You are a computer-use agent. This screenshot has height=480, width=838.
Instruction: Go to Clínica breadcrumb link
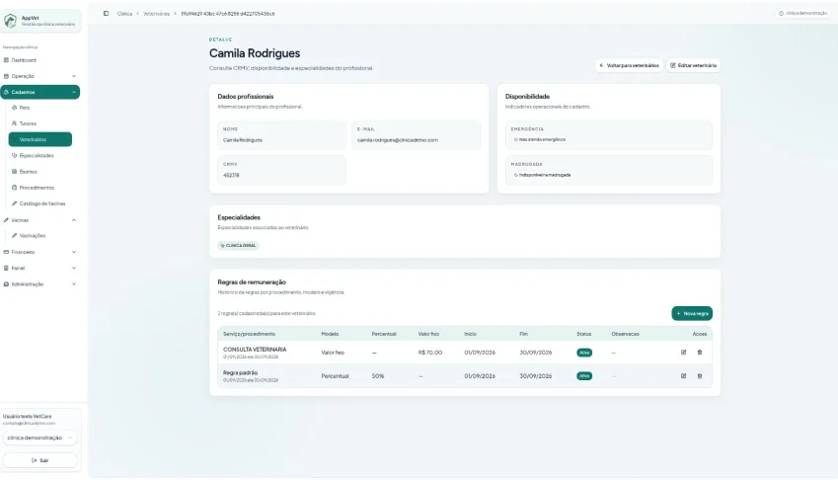pos(124,14)
